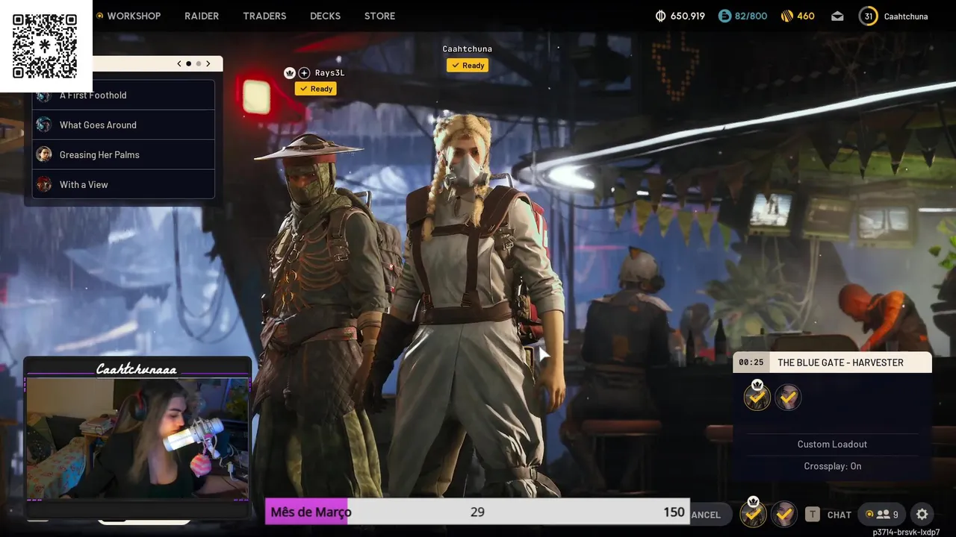Click the T key chat hint
The image size is (956, 537).
point(813,515)
